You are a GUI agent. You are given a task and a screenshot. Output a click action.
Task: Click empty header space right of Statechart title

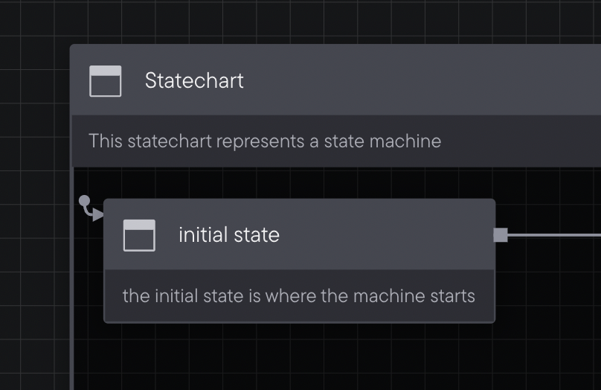click(x=422, y=80)
